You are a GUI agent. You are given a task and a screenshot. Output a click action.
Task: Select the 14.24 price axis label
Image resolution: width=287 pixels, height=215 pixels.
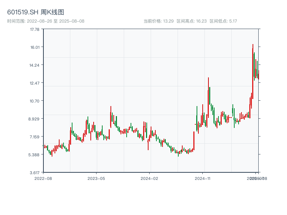(x=34, y=65)
